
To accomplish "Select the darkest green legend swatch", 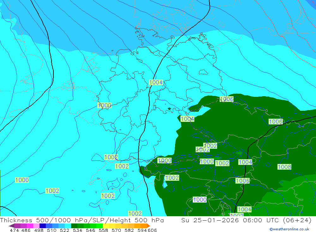I will (74, 226).
